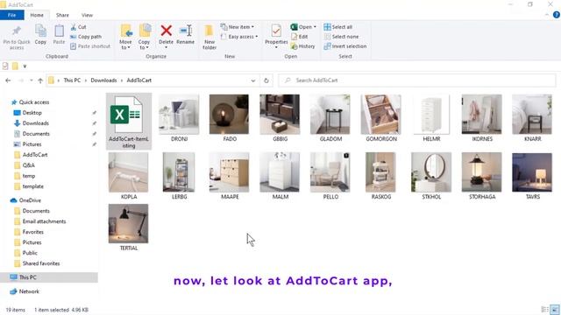The image size is (561, 315).
Task: Click the Properties icon
Action: (276, 31)
